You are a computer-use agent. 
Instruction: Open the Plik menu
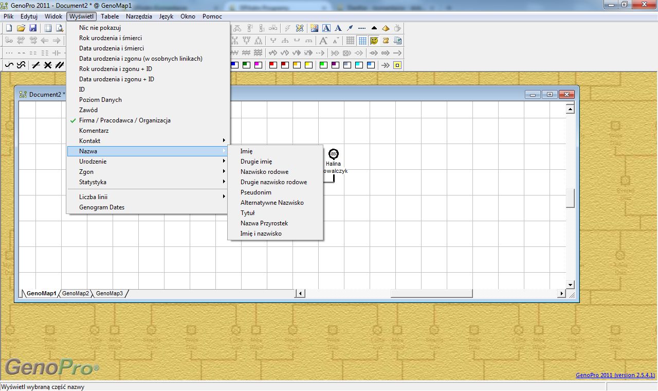pos(8,16)
